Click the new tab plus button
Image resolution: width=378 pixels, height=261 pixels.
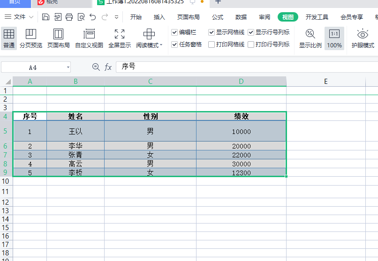[218, 2]
